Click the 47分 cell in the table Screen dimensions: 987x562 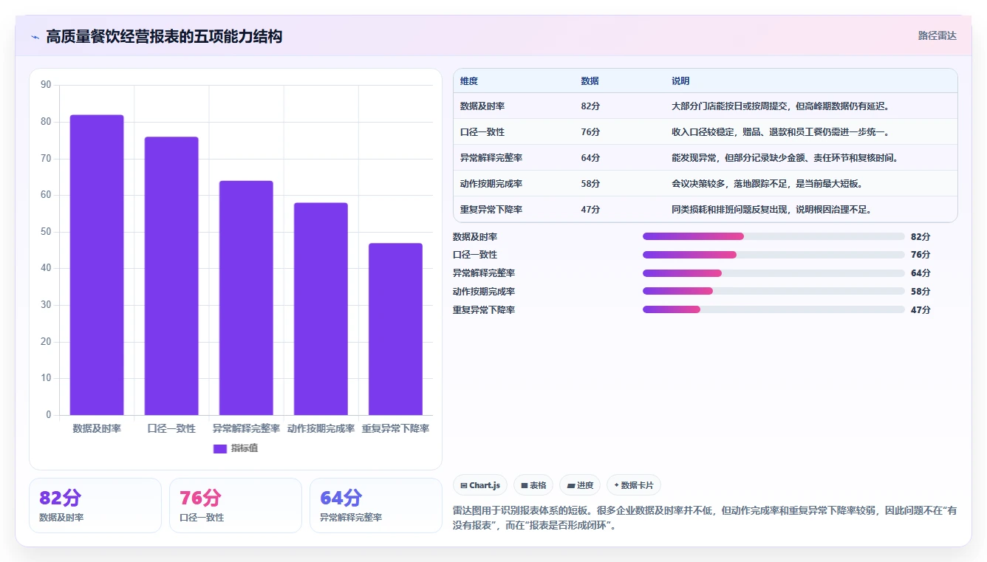[x=590, y=210]
